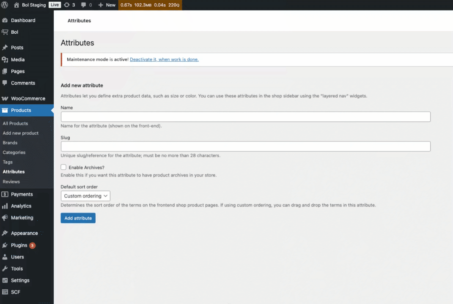Viewport: 453px width, 304px height.
Task: Click the Analytics bar chart icon
Action: pyautogui.click(x=5, y=206)
